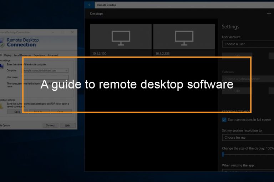Screen dimensions: 274x182
Task: Click the User name input field
Action: tap(45, 77)
